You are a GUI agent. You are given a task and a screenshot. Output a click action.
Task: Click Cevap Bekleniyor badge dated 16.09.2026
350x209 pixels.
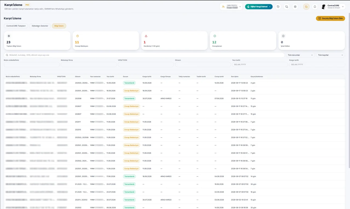pos(131,91)
